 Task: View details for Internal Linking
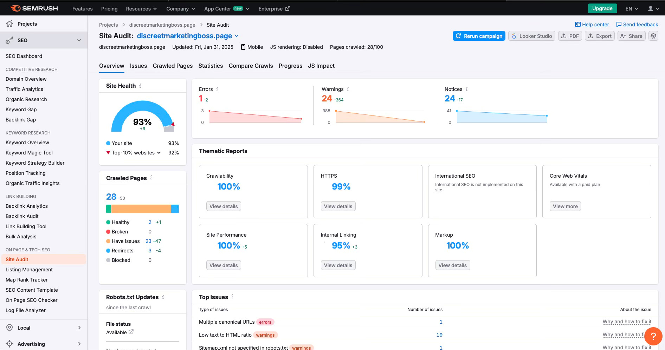pyautogui.click(x=338, y=265)
